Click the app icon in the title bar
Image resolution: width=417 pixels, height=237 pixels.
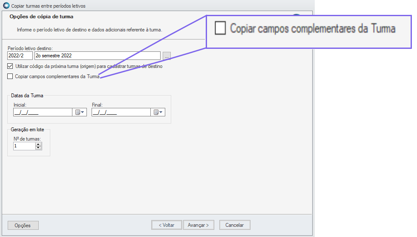pyautogui.click(x=6, y=6)
